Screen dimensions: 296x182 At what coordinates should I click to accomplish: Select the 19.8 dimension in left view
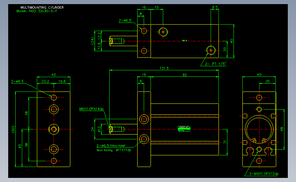(62, 81)
